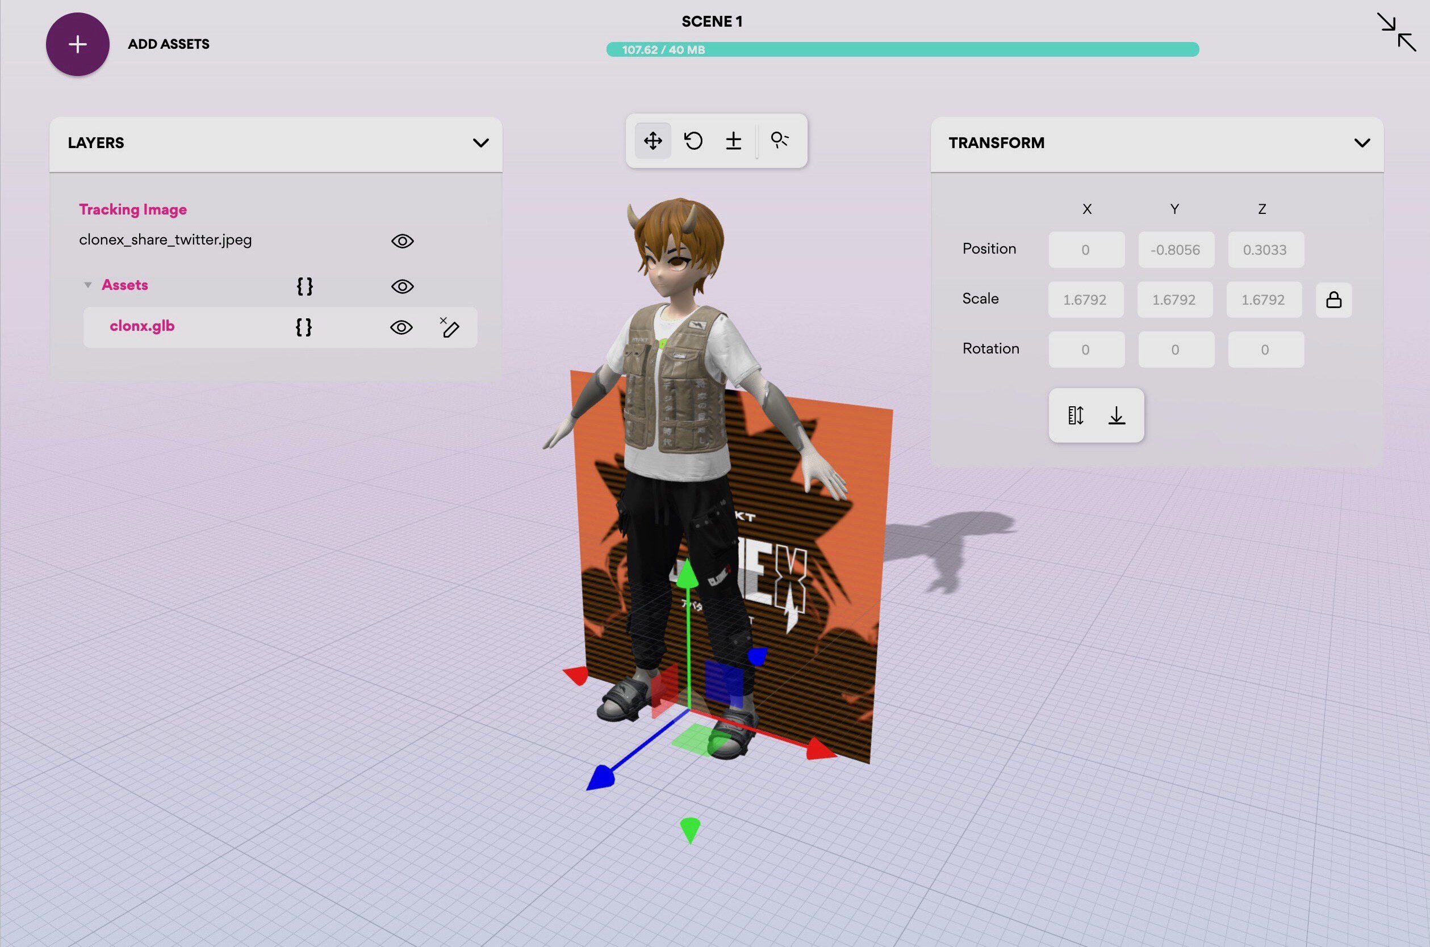
Task: Collapse the Layers panel
Action: pos(480,143)
